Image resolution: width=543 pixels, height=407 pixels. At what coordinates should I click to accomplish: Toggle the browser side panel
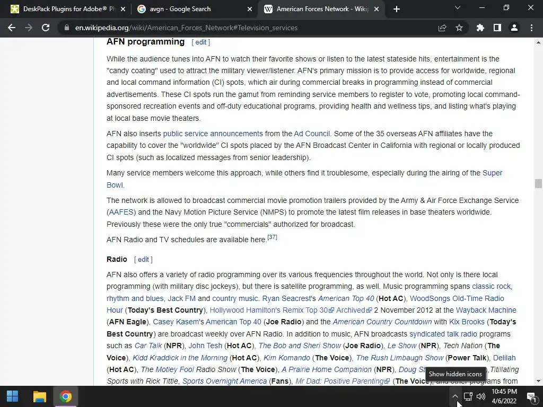[497, 28]
